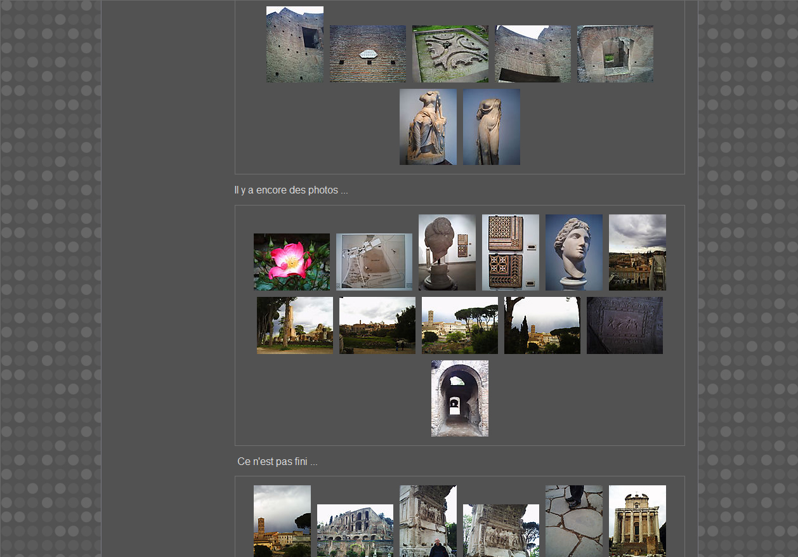Open the standing headless torso statue photo
798x557 pixels.
[x=491, y=127]
